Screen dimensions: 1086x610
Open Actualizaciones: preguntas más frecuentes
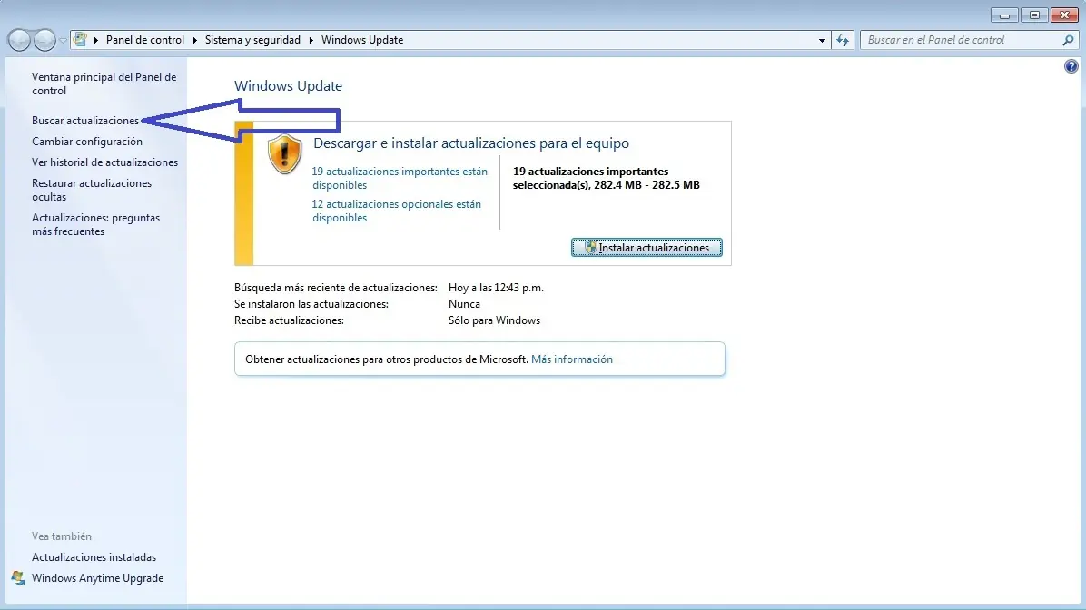coord(95,224)
